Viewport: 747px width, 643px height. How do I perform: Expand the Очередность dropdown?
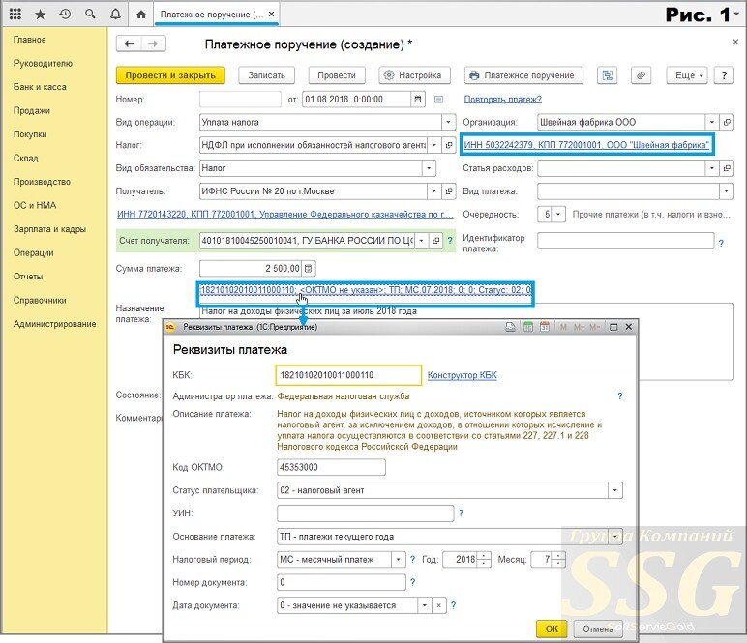[x=558, y=215]
